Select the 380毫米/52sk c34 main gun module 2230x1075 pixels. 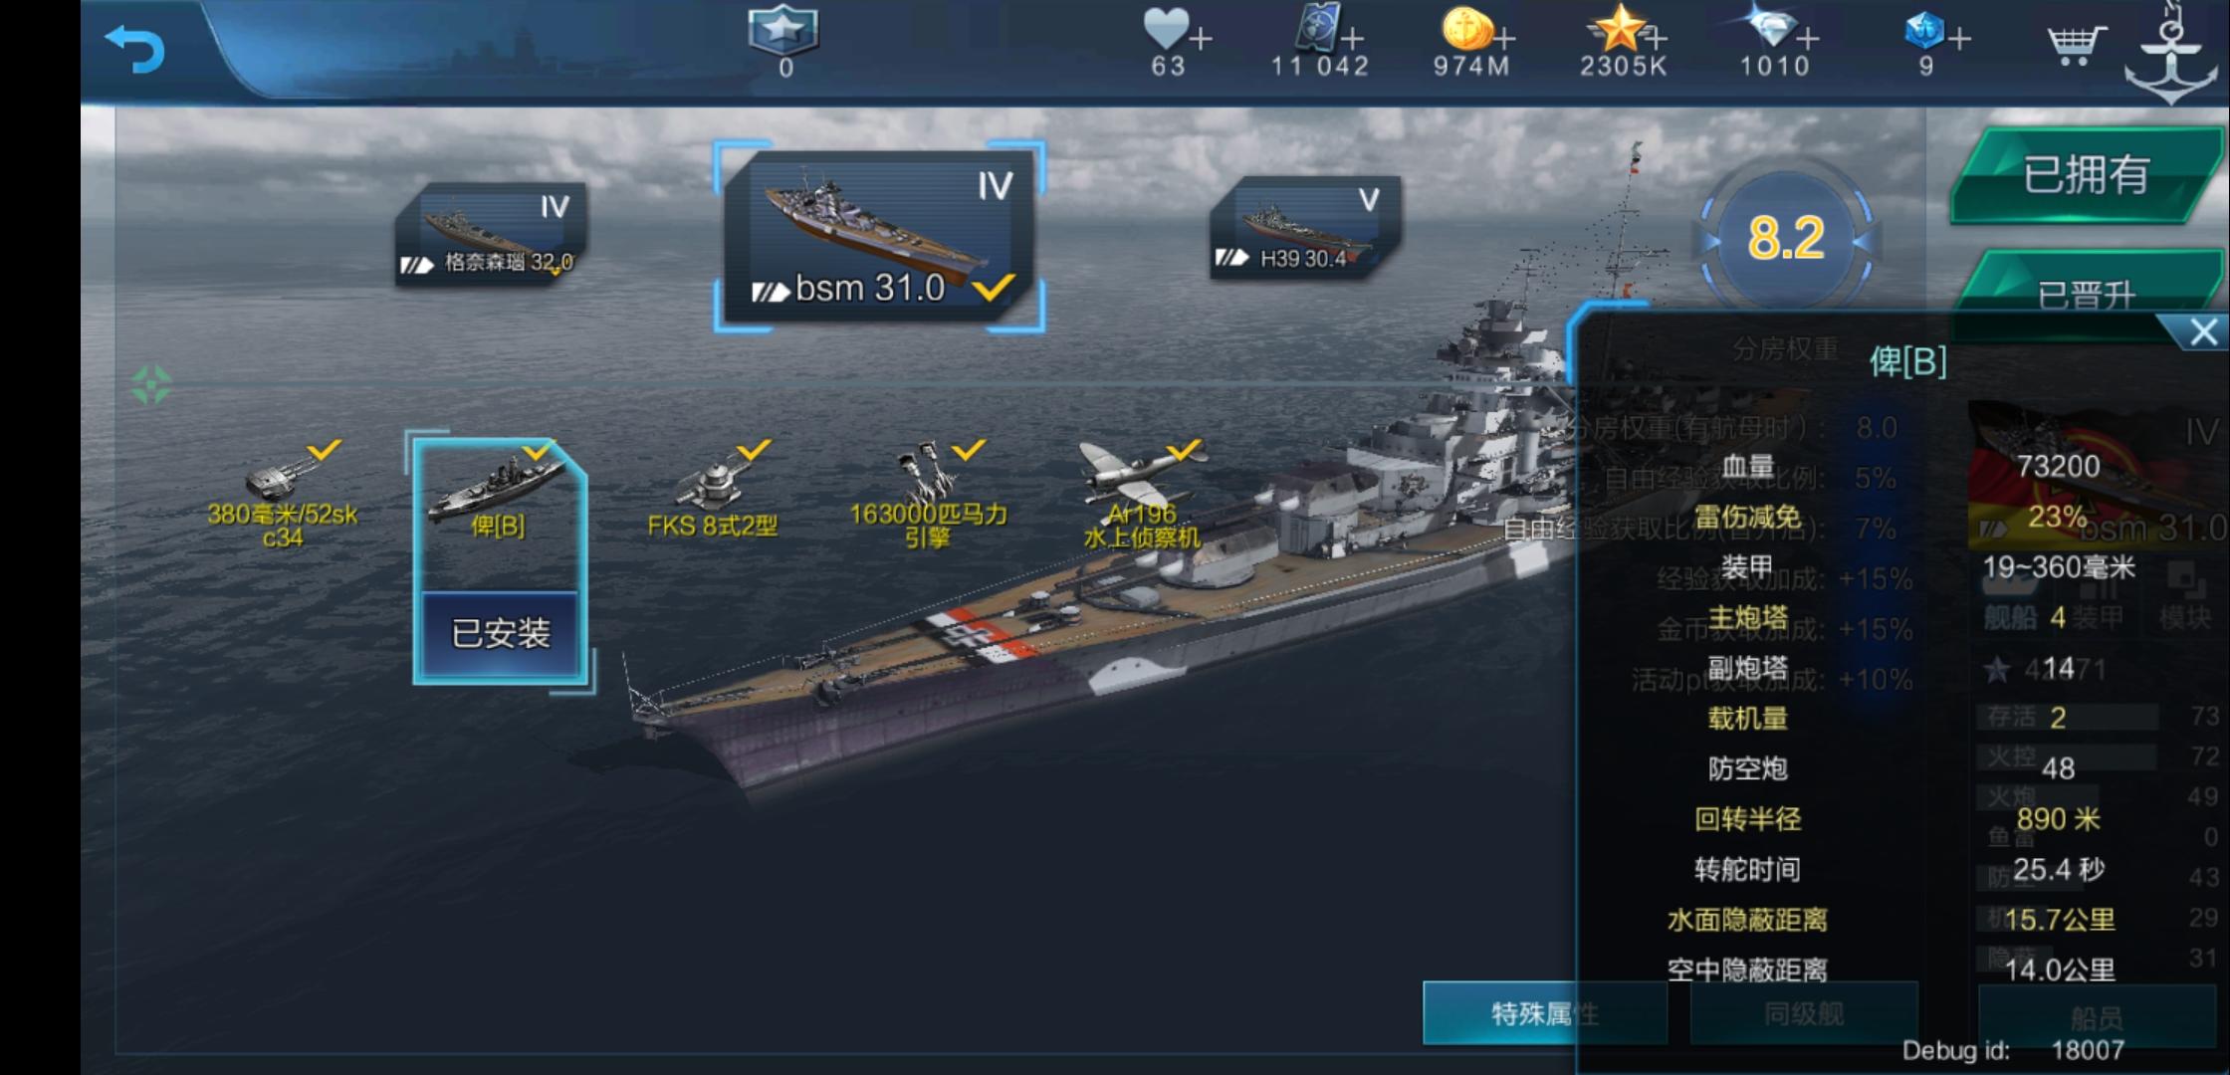click(283, 495)
